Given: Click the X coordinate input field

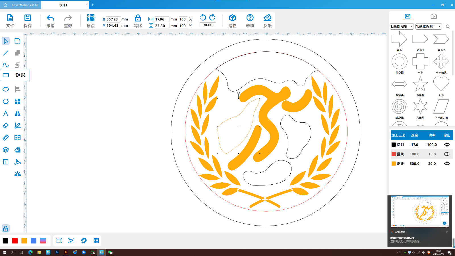Looking at the screenshot, I should (113, 19).
